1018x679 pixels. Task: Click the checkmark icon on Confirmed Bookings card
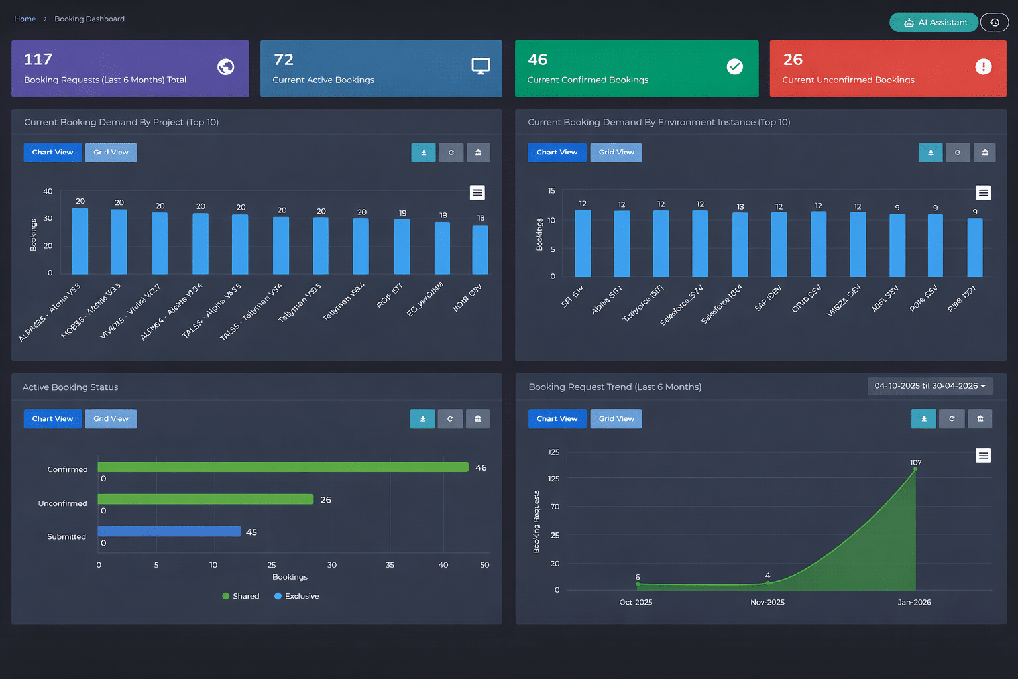[734, 66]
